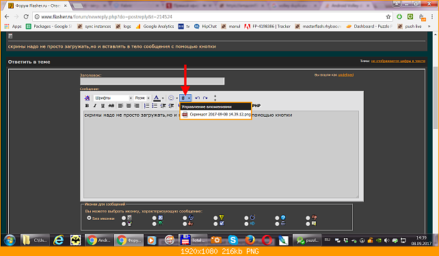Toggle strikethrough formatting
Viewport: 439px width, 256px height.
[x=111, y=106]
